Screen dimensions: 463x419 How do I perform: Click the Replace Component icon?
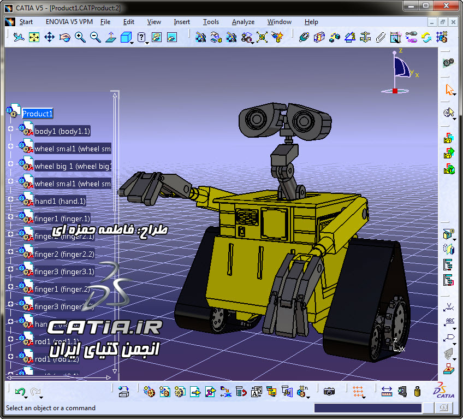pyautogui.click(x=225, y=392)
